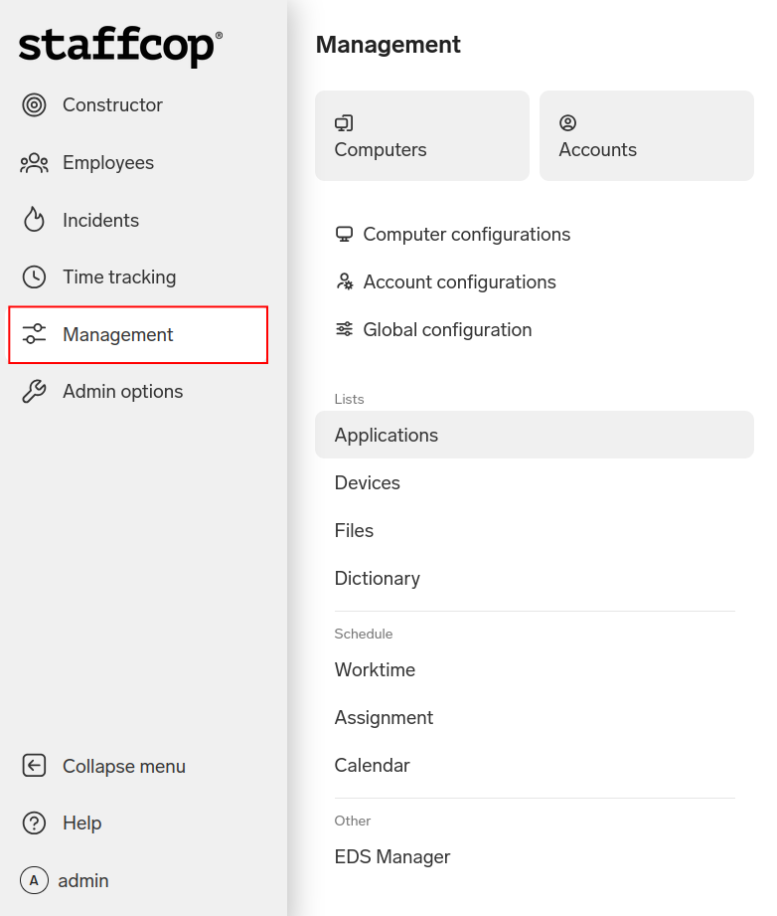The image size is (777, 916).
Task: Click the Admin options wrench icon
Action: (34, 392)
